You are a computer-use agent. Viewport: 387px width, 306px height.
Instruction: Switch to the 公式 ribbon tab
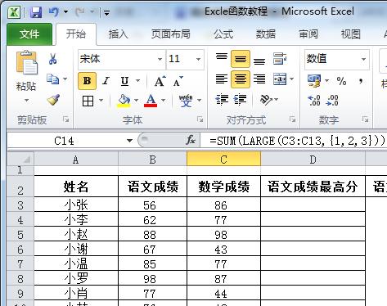pos(223,34)
